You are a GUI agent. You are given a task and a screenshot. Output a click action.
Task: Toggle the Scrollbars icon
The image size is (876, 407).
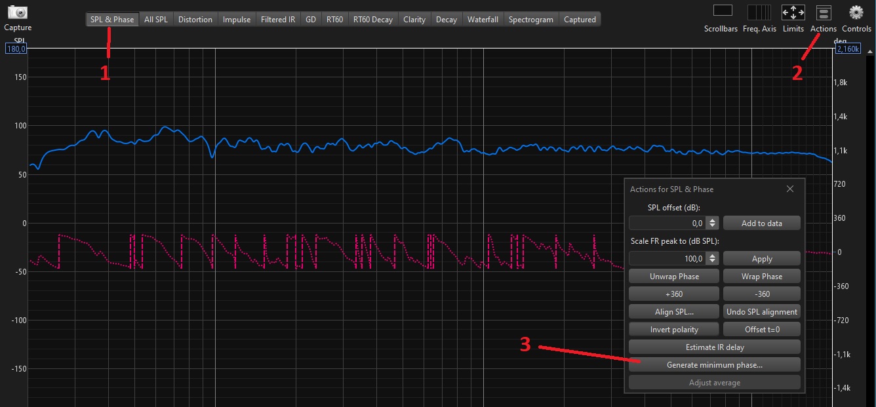pos(722,11)
